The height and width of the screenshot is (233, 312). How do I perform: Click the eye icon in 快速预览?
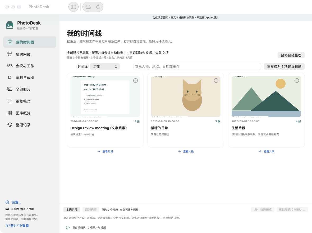click(x=256, y=210)
